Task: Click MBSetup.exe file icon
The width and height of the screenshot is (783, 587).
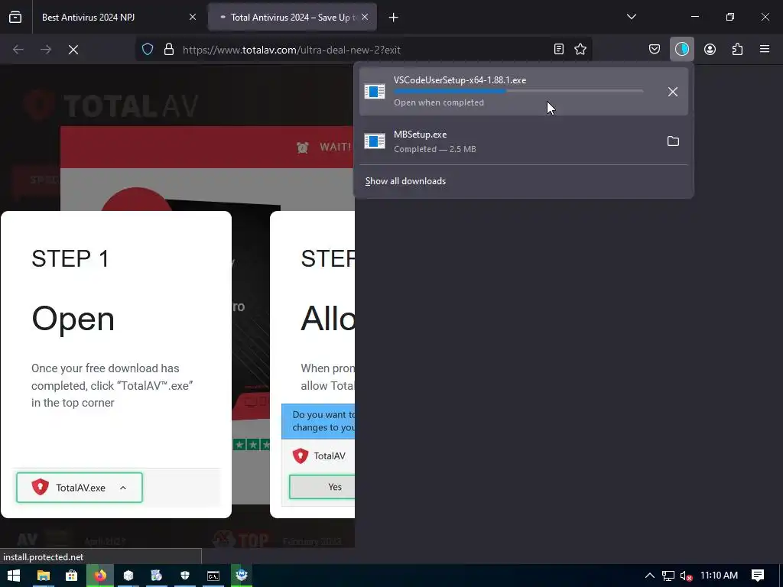Action: pos(375,141)
